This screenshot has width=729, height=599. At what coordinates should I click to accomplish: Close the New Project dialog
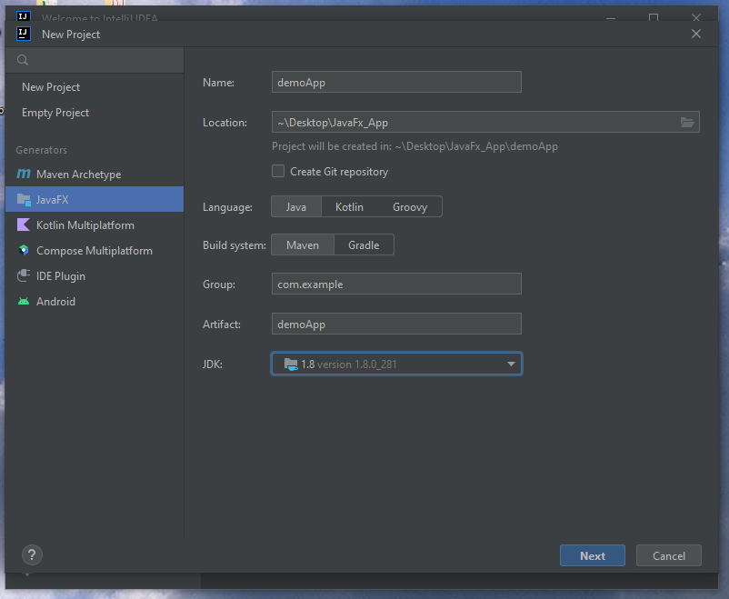[696, 34]
